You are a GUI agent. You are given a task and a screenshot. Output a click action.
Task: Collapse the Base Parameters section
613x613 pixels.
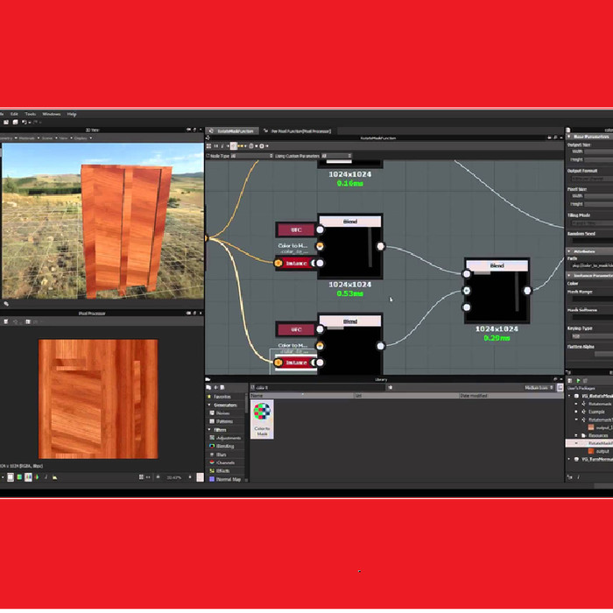pyautogui.click(x=569, y=137)
